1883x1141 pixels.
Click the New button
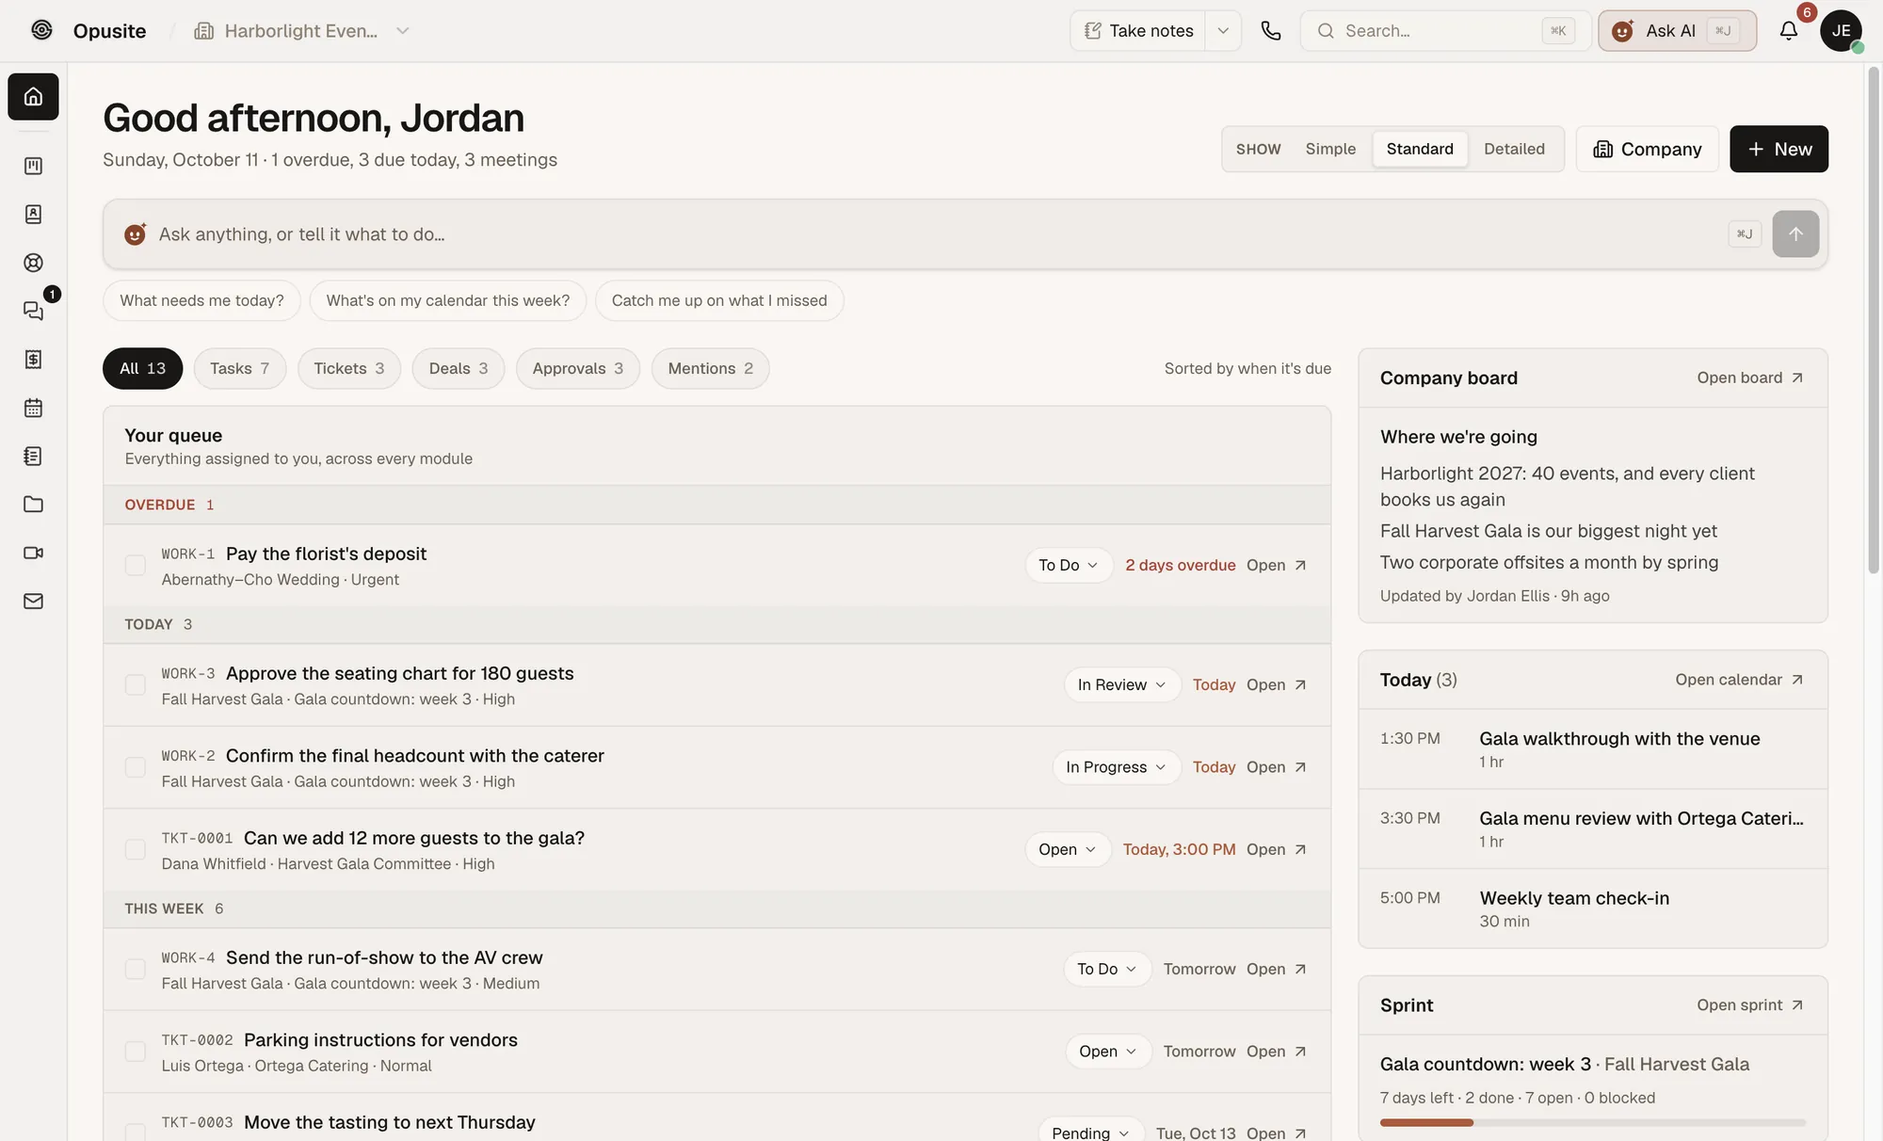coord(1778,149)
